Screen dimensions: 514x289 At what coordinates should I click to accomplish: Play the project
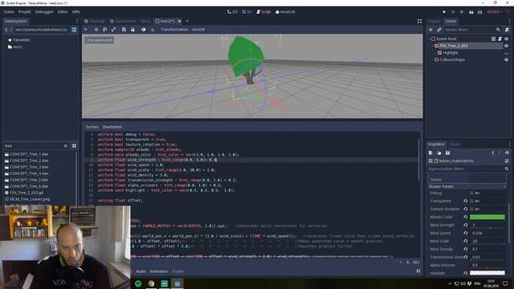444,12
